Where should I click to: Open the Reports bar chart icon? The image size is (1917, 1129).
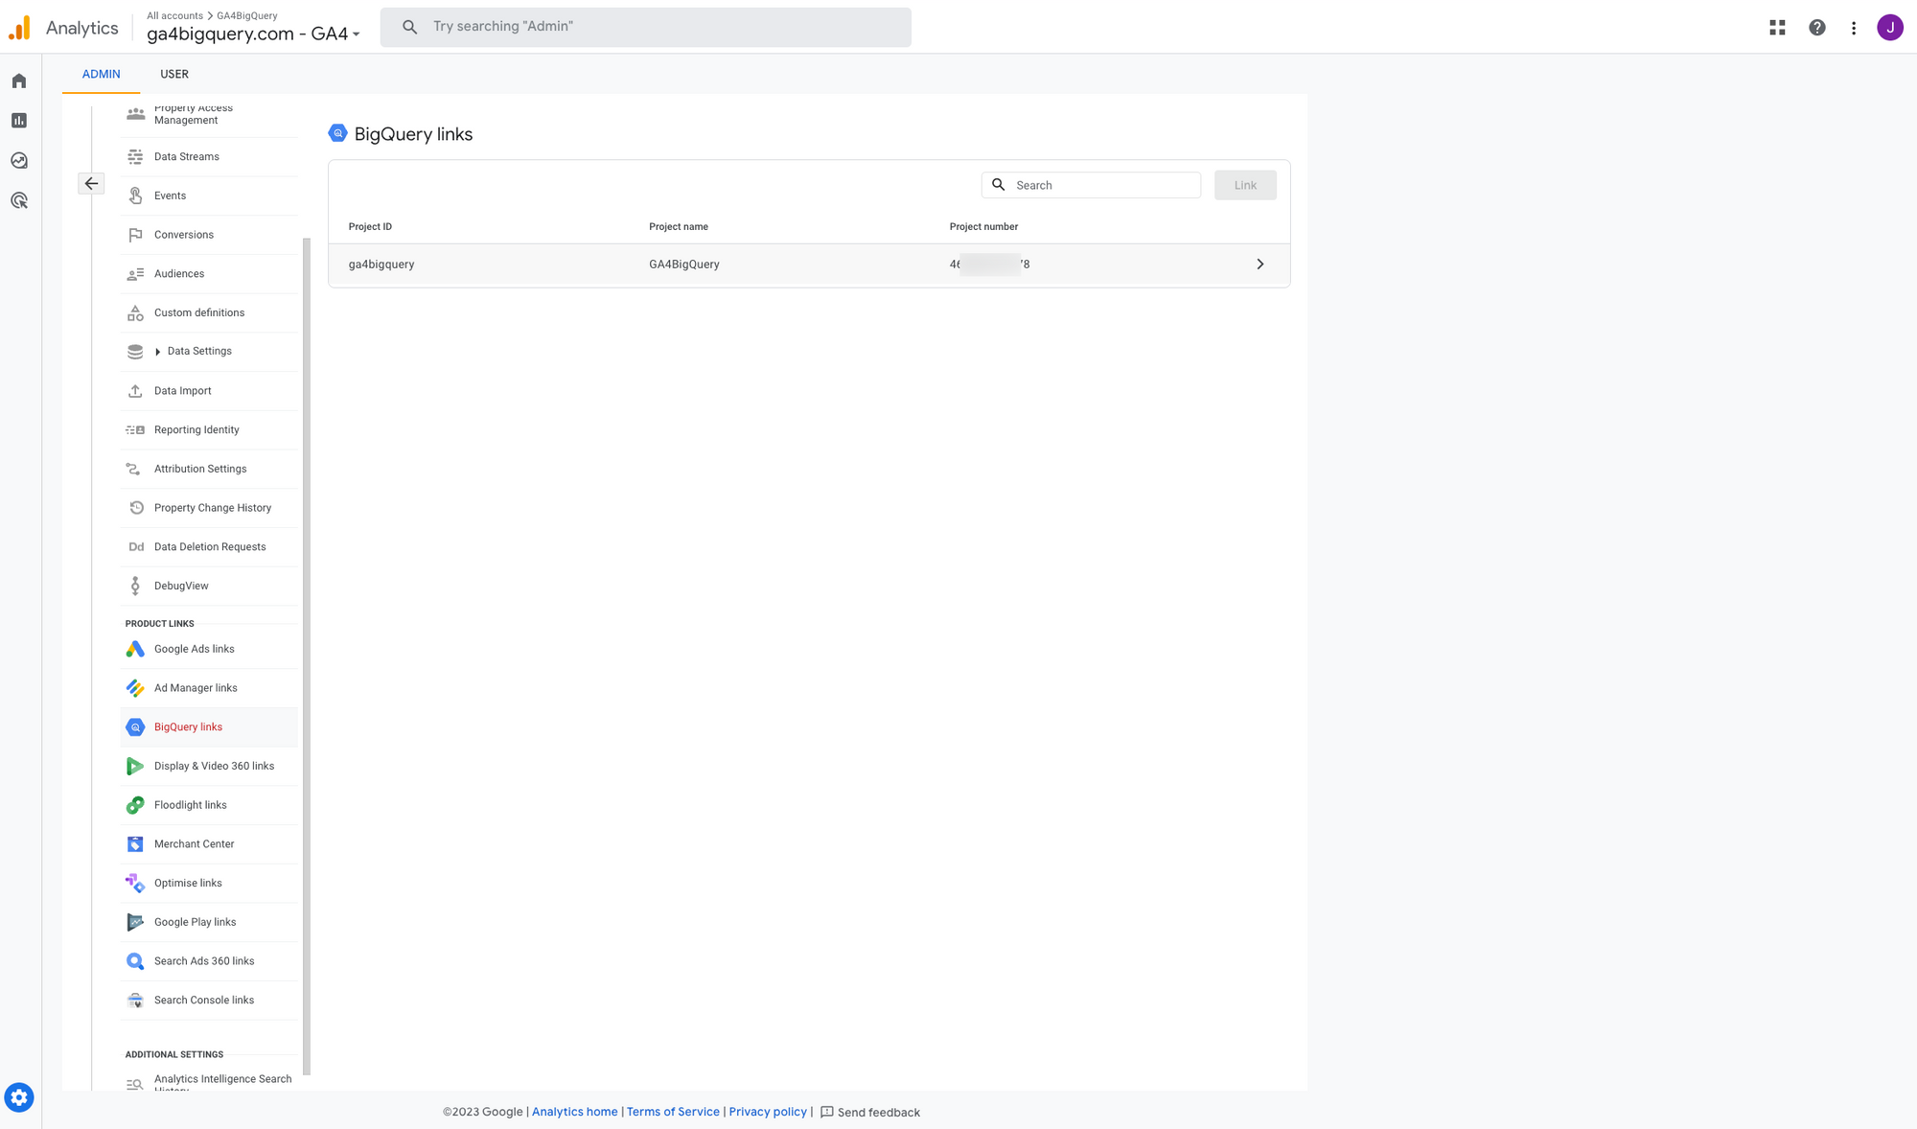tap(19, 121)
